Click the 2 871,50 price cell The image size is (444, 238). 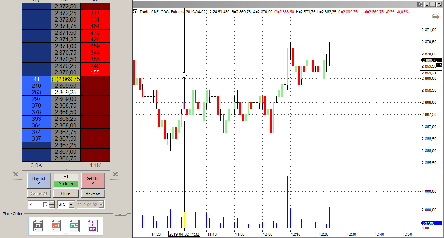tap(66, 33)
